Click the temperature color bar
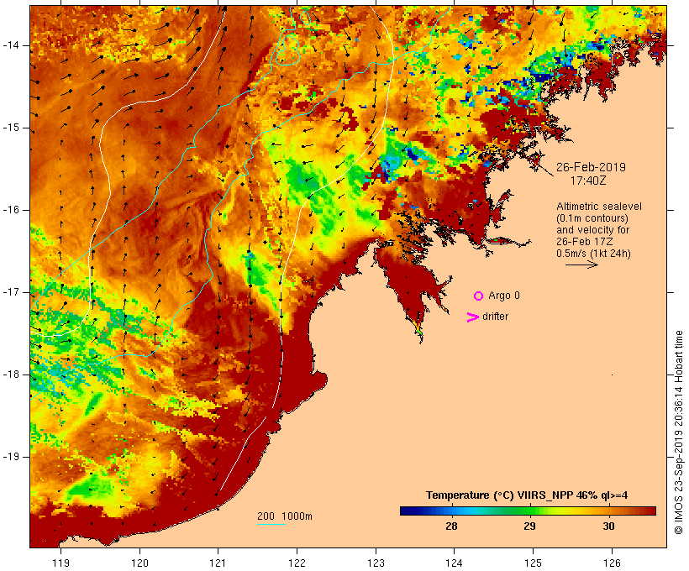This screenshot has height=571, width=689. (528, 511)
